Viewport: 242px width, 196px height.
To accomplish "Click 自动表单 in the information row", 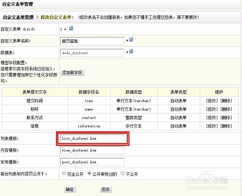I will [179, 126].
